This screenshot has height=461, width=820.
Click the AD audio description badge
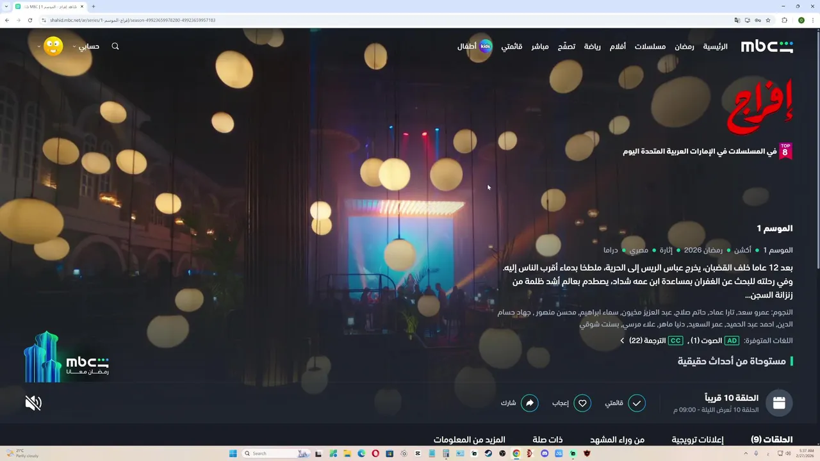click(732, 341)
